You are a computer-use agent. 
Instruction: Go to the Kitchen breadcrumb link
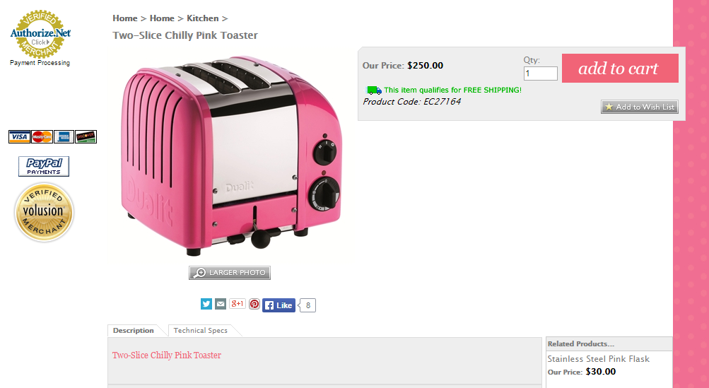point(203,18)
